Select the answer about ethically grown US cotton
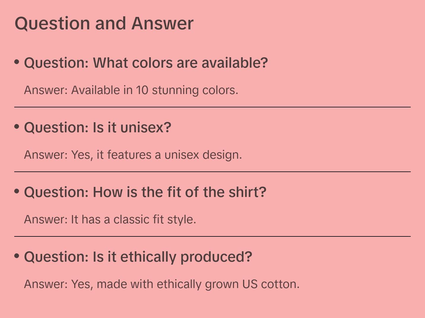This screenshot has height=318, width=425. (161, 284)
